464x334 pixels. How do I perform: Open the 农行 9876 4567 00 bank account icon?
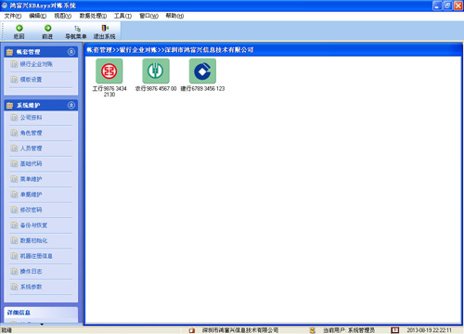(156, 71)
